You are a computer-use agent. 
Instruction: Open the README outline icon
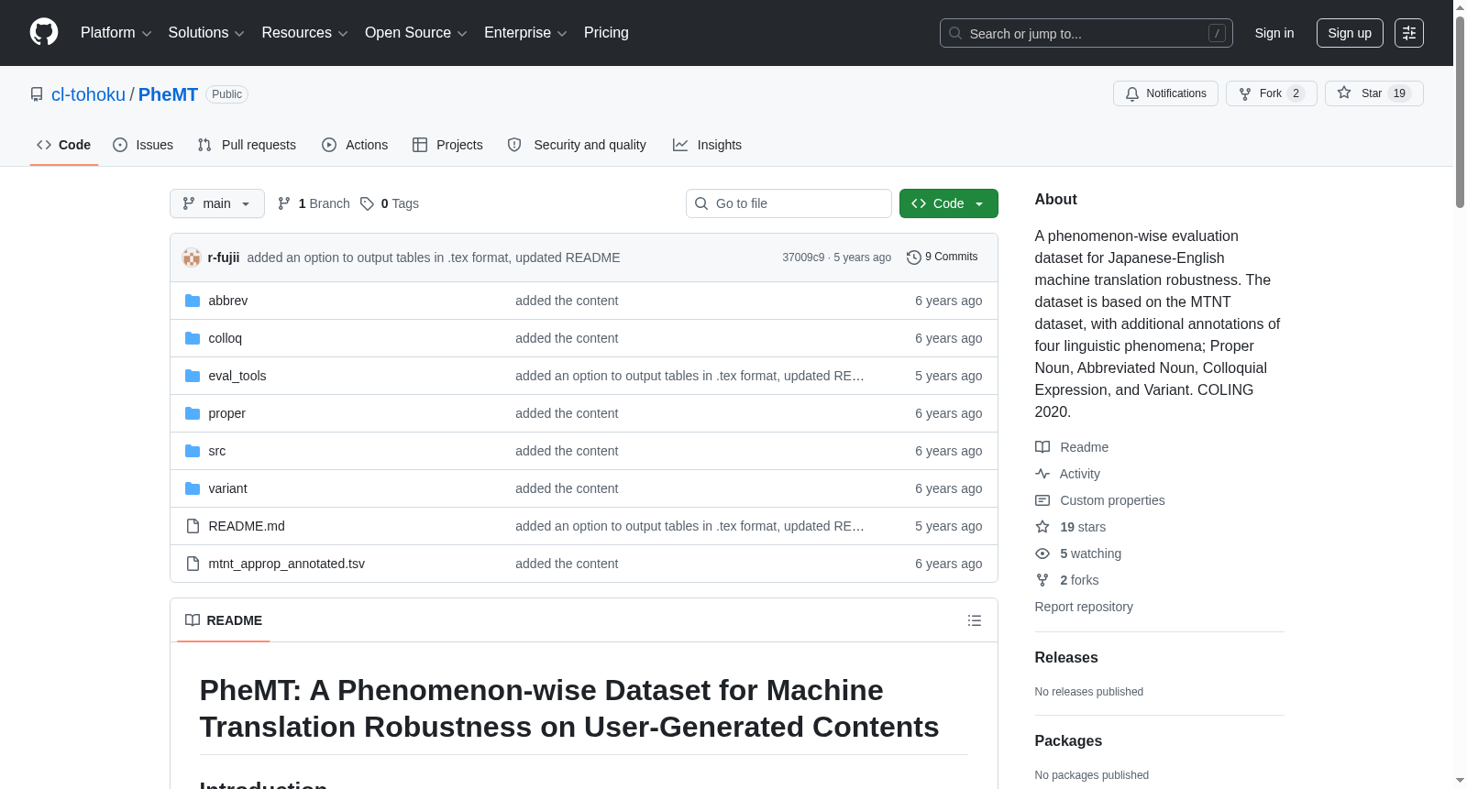[974, 620]
